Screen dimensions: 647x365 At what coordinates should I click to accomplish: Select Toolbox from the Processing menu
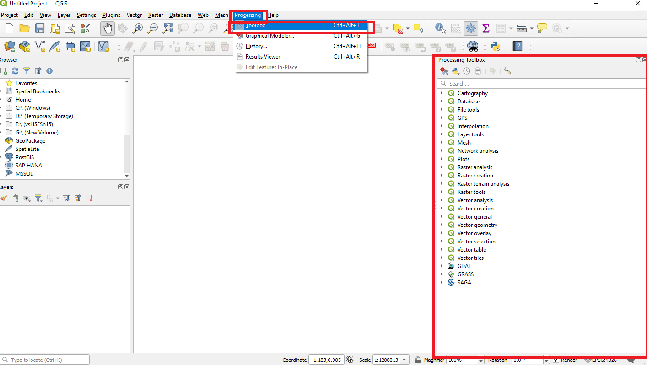coord(300,26)
